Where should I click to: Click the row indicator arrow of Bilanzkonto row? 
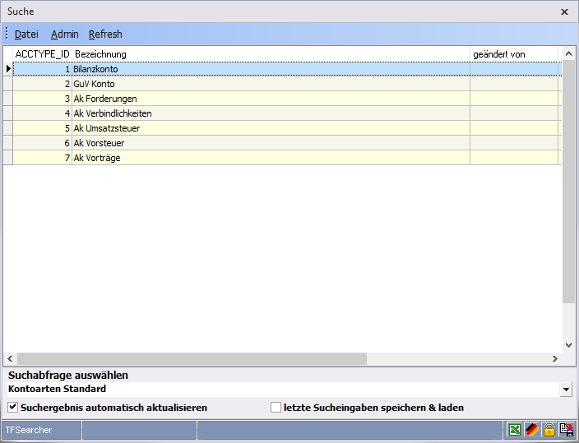pyautogui.click(x=8, y=69)
